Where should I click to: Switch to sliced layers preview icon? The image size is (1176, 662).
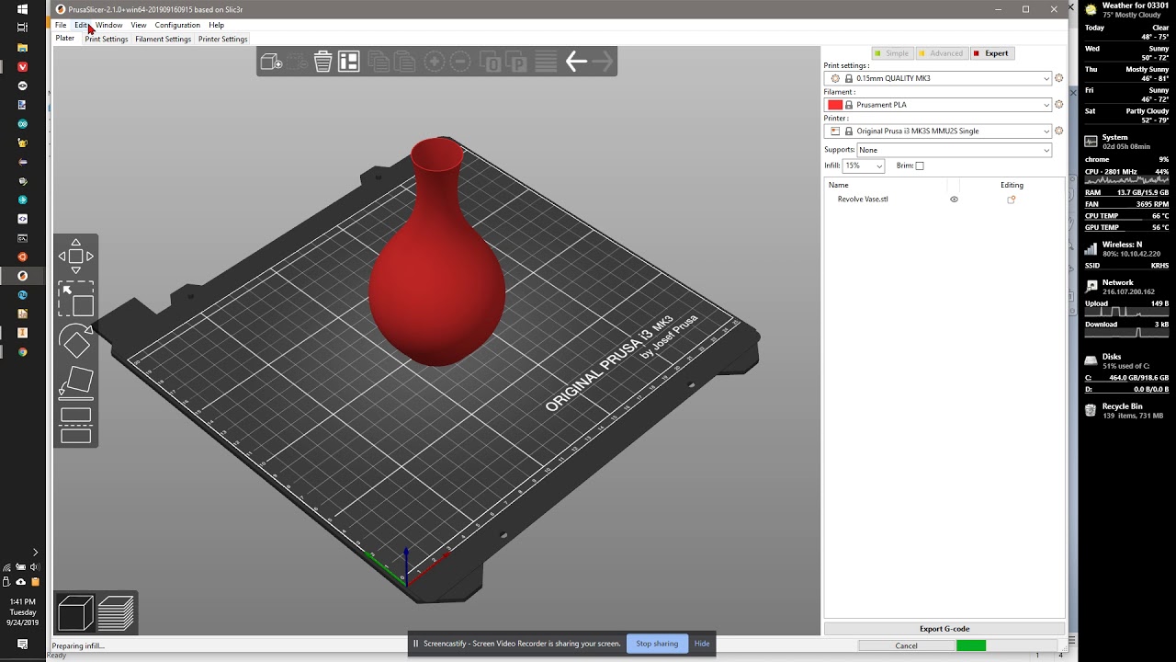coord(116,613)
